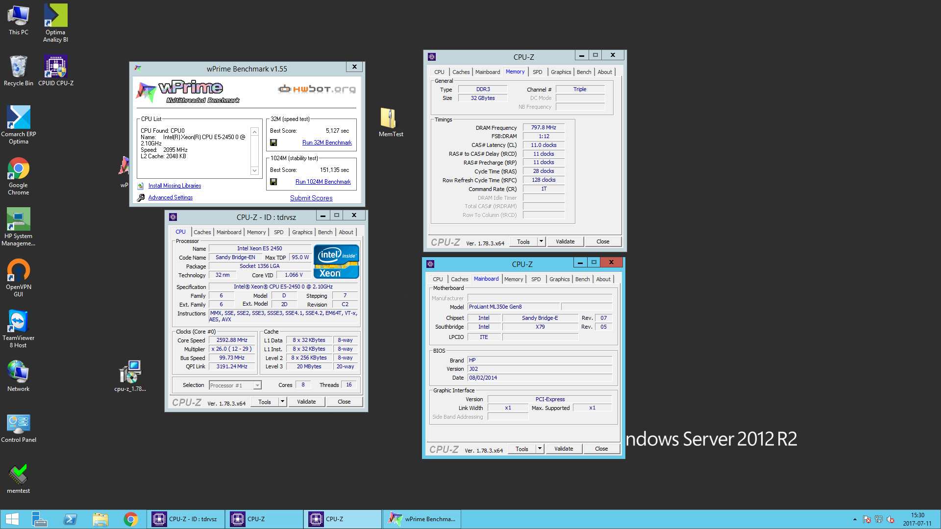Open About tab in Mainboard CPU-Z window
The width and height of the screenshot is (941, 529).
[603, 279]
